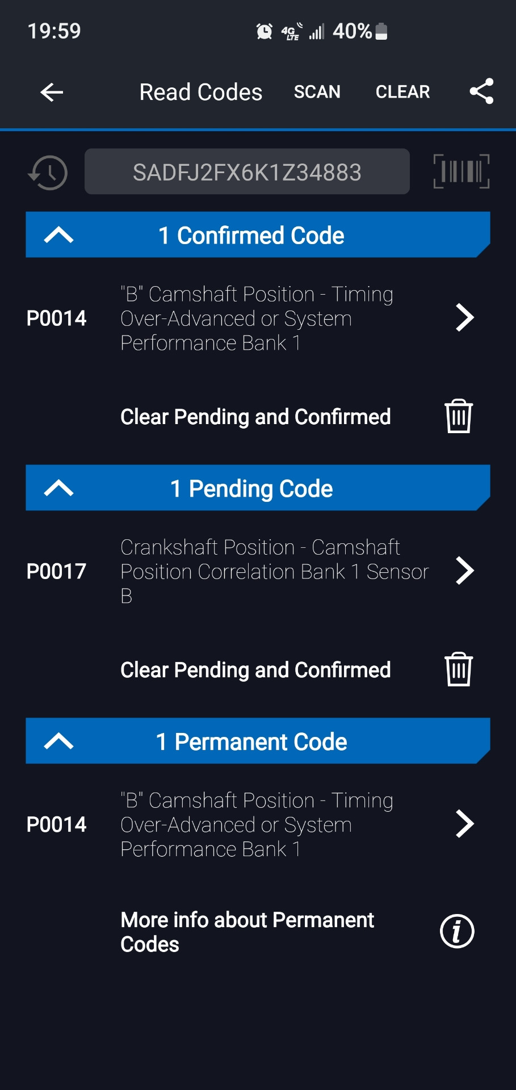Image resolution: width=516 pixels, height=1090 pixels.
Task: Tap the barcode VIN scanner icon
Action: (x=461, y=171)
